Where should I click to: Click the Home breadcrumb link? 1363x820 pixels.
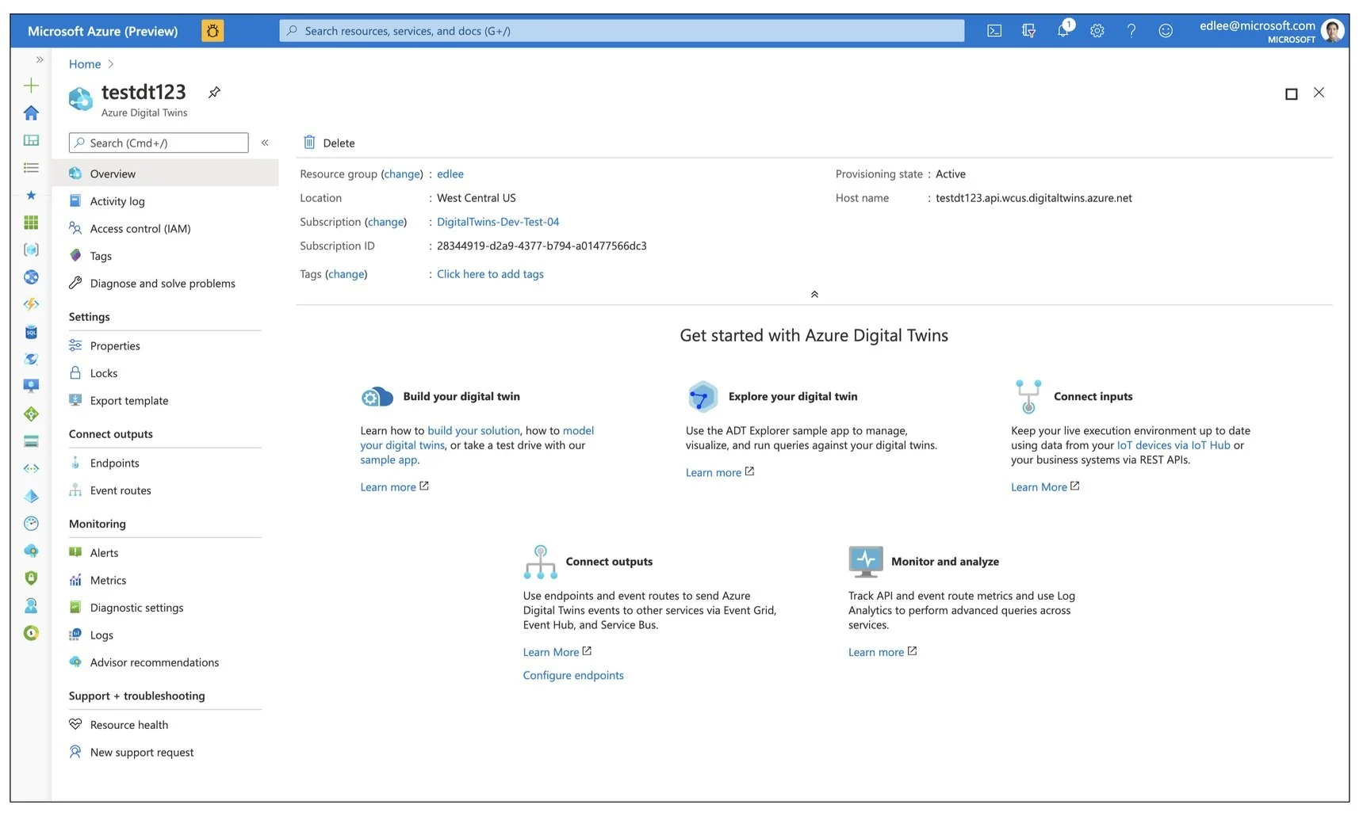[85, 64]
